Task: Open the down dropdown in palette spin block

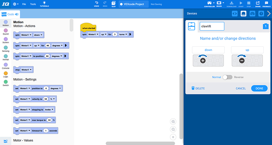Action: coord(38,35)
